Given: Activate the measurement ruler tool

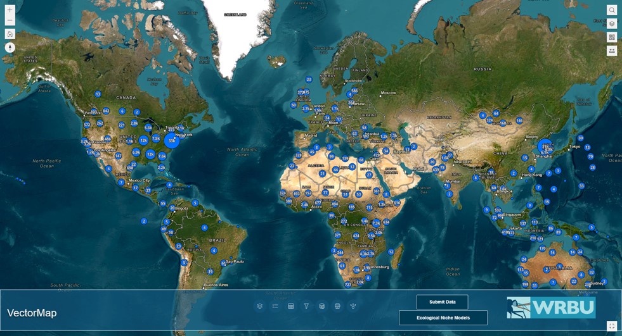Looking at the screenshot, I should [612, 51].
